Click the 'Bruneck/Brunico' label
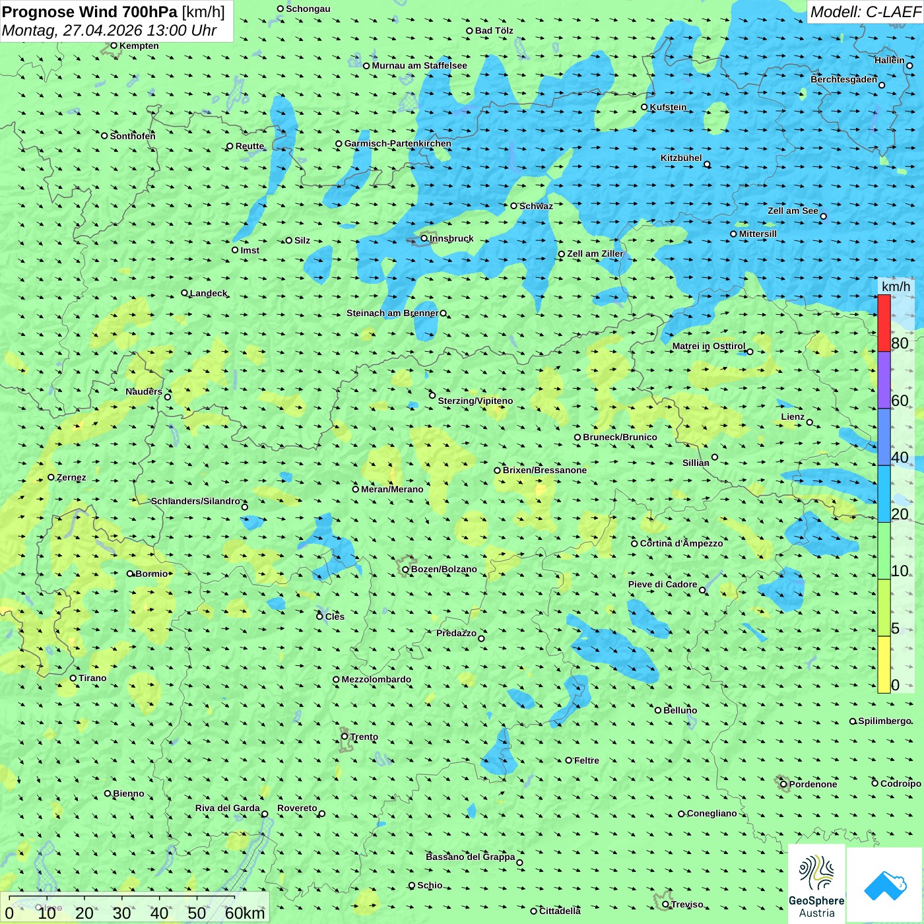This screenshot has width=924, height=924. [620, 437]
